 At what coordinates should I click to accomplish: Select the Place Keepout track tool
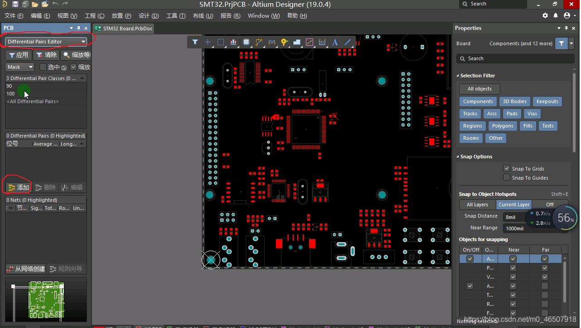click(310, 42)
